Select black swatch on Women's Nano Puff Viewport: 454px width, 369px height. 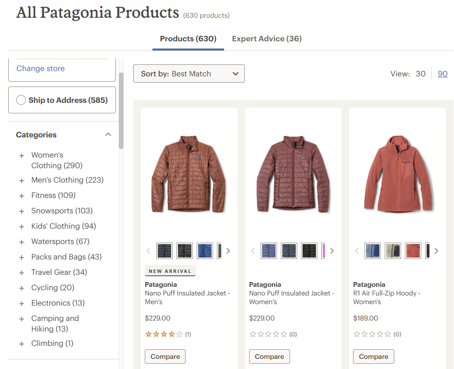click(309, 251)
